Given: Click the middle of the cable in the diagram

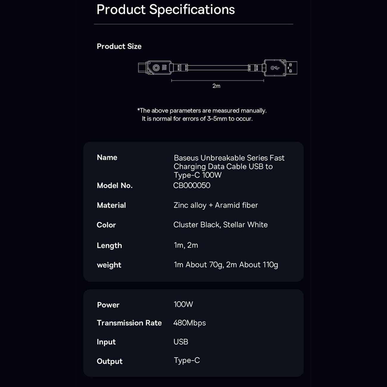Looking at the screenshot, I should click(218, 68).
